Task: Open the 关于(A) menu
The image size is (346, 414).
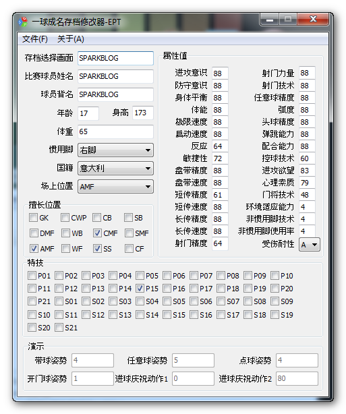Action: (71, 39)
